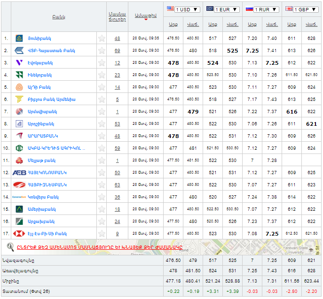Click the HSBC bank logo

(19, 233)
